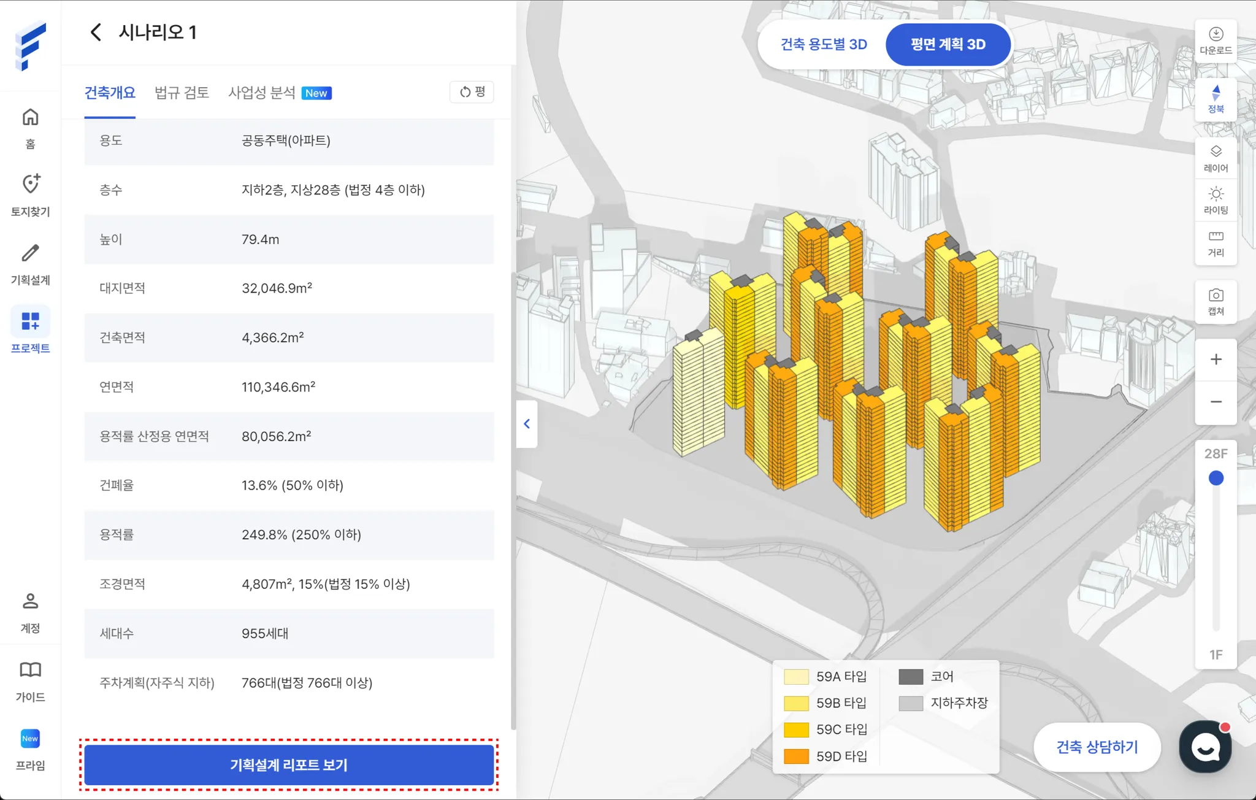Collapse the left info panel chevron
The image size is (1256, 800).
point(527,424)
